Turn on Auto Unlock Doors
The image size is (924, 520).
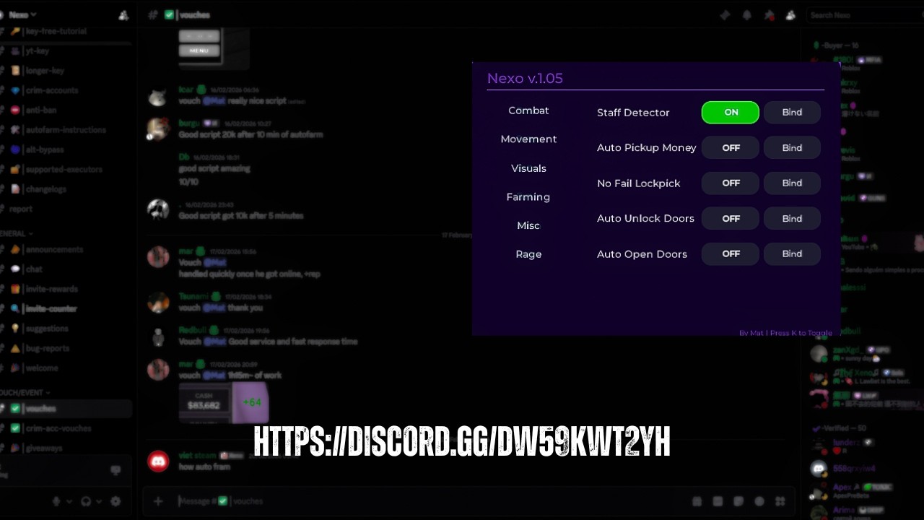click(731, 219)
